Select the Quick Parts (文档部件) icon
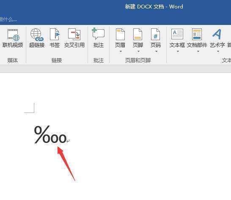 tap(197, 34)
